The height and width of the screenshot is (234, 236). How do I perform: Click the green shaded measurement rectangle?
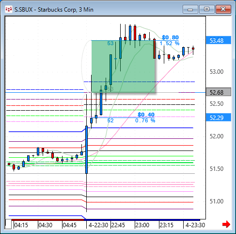point(123,67)
